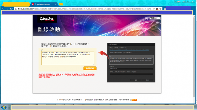Close the Royalty Activation tab

(x=56, y=4)
